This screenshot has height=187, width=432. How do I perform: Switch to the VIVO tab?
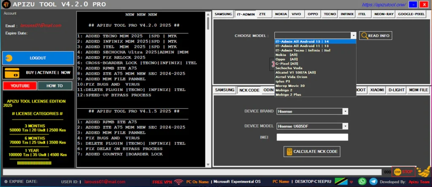coord(297,14)
